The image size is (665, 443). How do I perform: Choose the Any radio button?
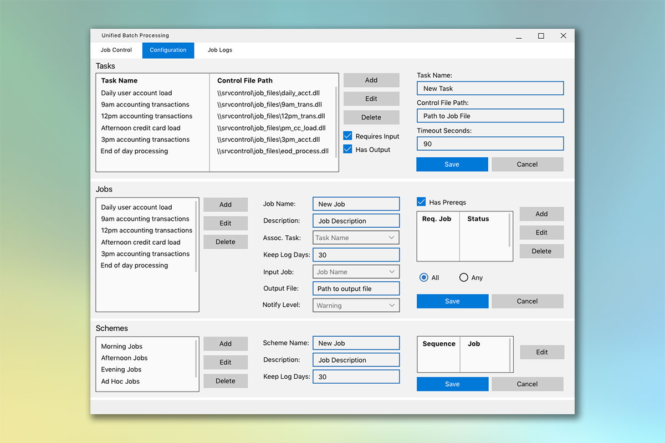point(464,277)
